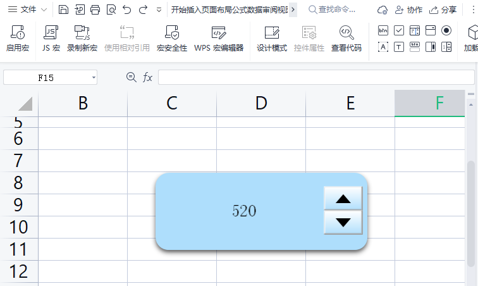
Task: Insert a checkbox control from the ribbon
Action: [399, 30]
